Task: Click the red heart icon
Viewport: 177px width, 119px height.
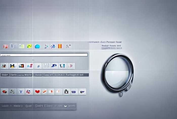Action: (x=37, y=91)
